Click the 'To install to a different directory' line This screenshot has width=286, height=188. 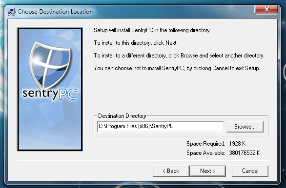tap(179, 56)
